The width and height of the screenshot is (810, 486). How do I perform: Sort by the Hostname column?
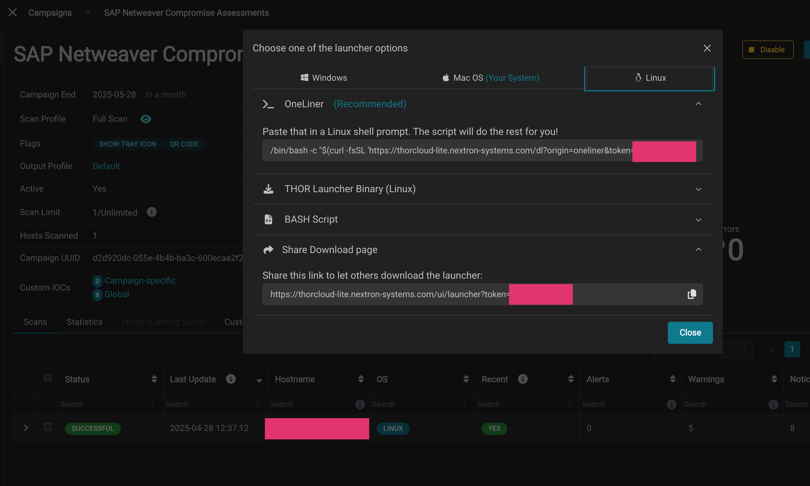tap(361, 379)
